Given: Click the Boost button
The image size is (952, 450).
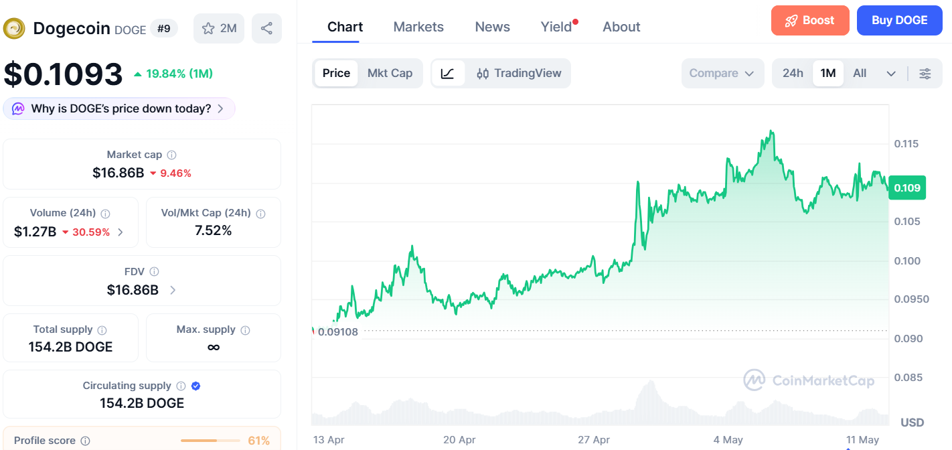Looking at the screenshot, I should pyautogui.click(x=810, y=20).
